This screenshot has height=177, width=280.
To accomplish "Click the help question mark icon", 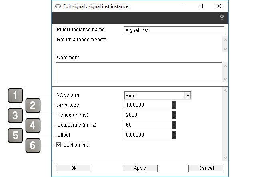I will [222, 18].
